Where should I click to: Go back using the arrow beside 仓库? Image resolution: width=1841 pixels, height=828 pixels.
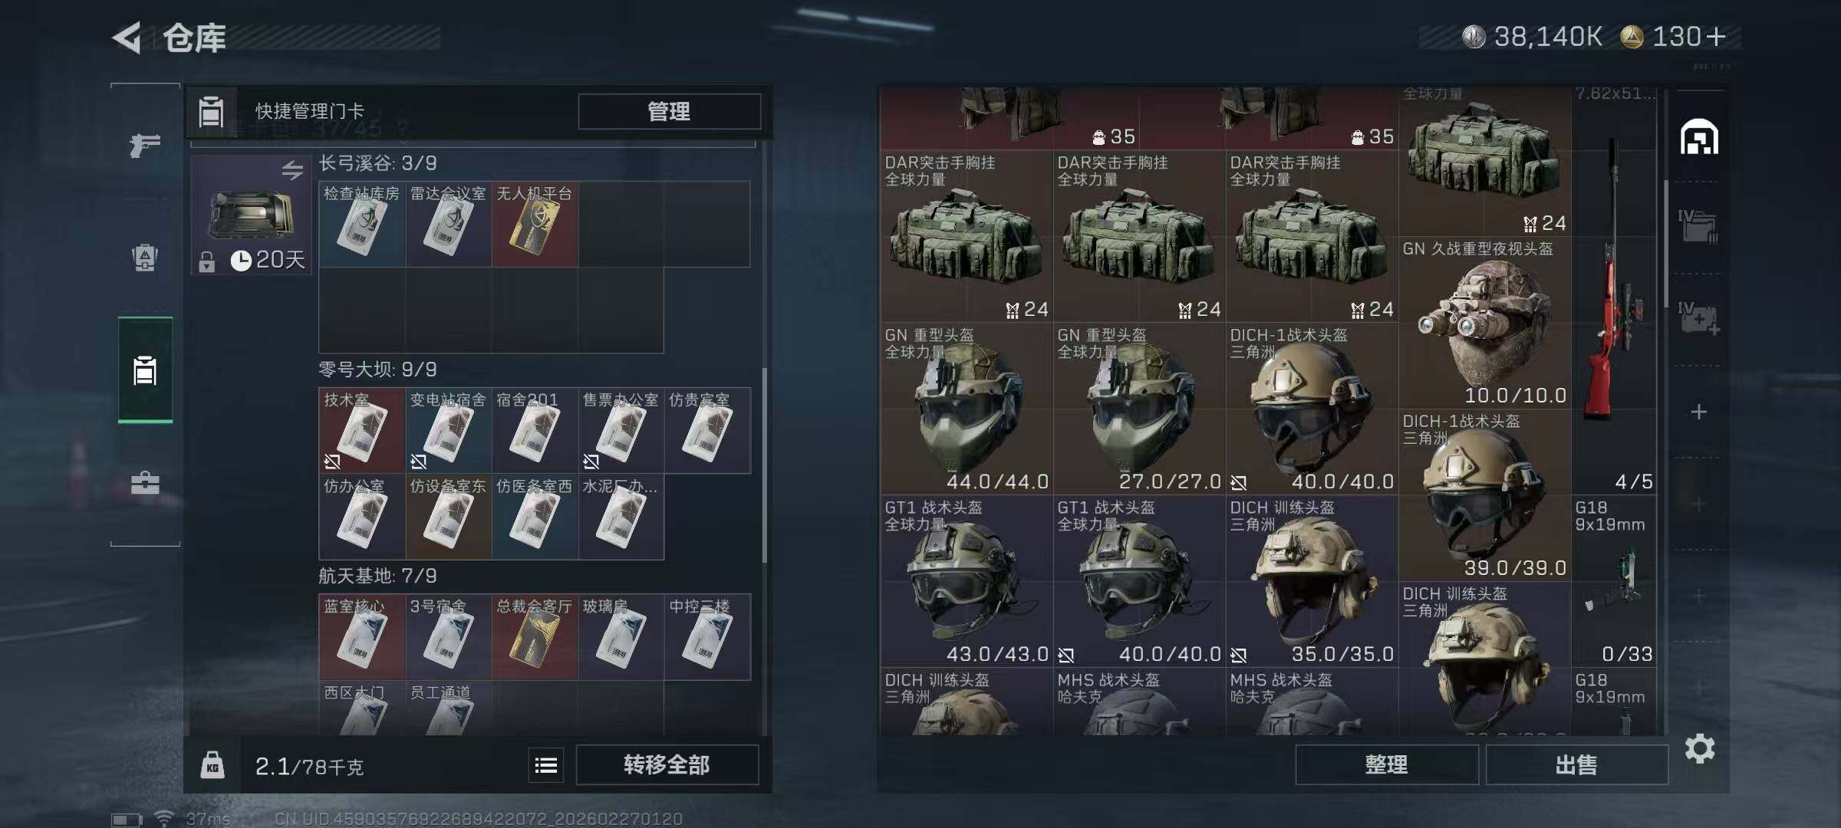pos(127,37)
